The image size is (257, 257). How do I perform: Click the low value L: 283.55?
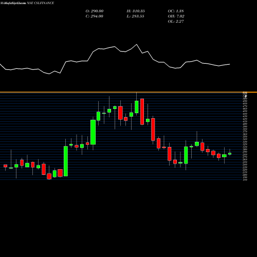(x=135, y=16)
